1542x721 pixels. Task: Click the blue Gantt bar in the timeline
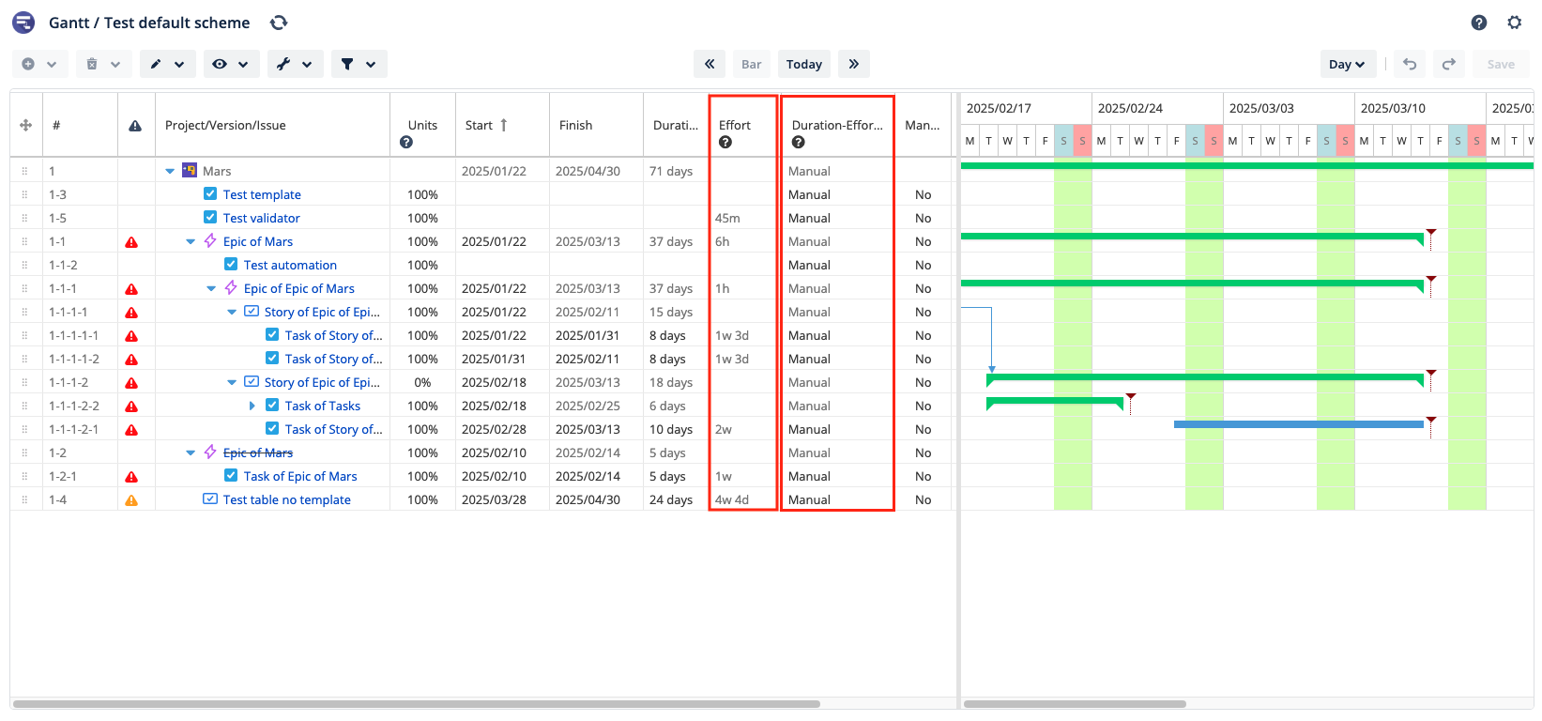tap(1298, 424)
